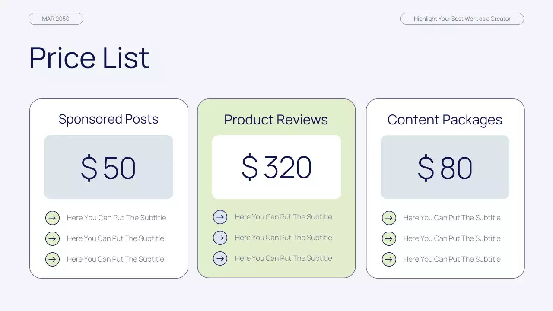Click second arrow icon in Content Packages card
Image resolution: width=553 pixels, height=311 pixels.
(x=389, y=238)
